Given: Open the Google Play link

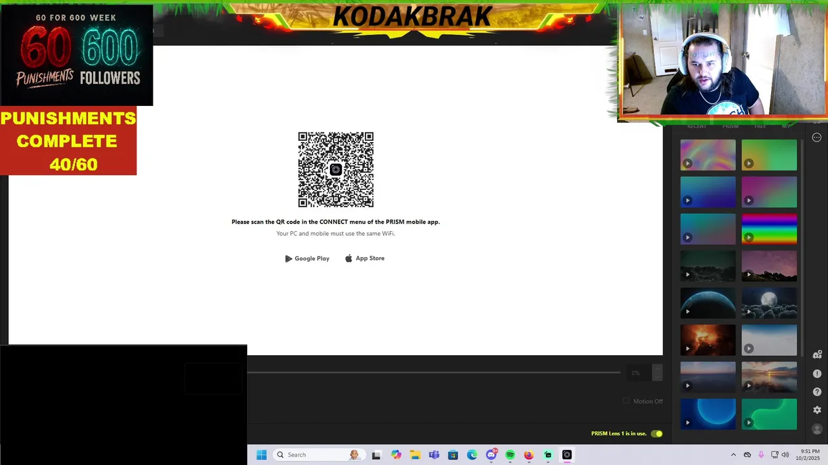Looking at the screenshot, I should 307,258.
